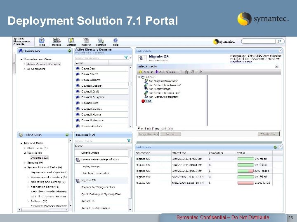
Task: Expand the Samples (0) node arrow
Action: pos(25,162)
